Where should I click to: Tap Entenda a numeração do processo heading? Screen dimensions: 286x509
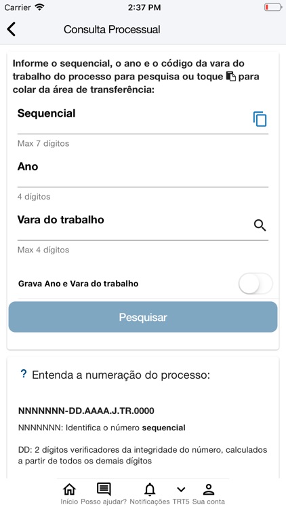(x=121, y=375)
